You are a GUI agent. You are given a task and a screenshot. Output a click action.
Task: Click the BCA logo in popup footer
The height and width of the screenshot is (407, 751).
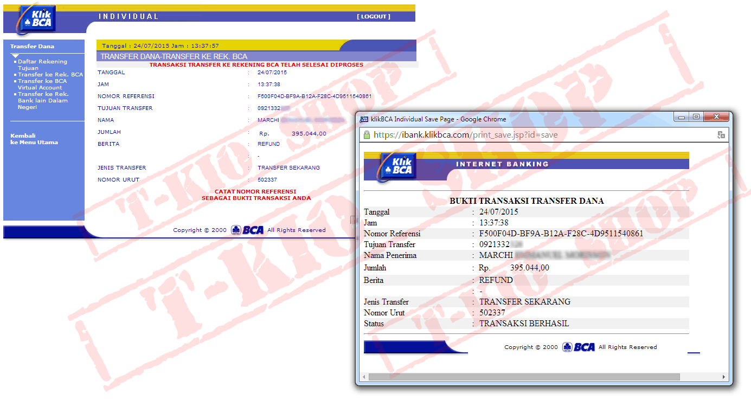tap(579, 347)
